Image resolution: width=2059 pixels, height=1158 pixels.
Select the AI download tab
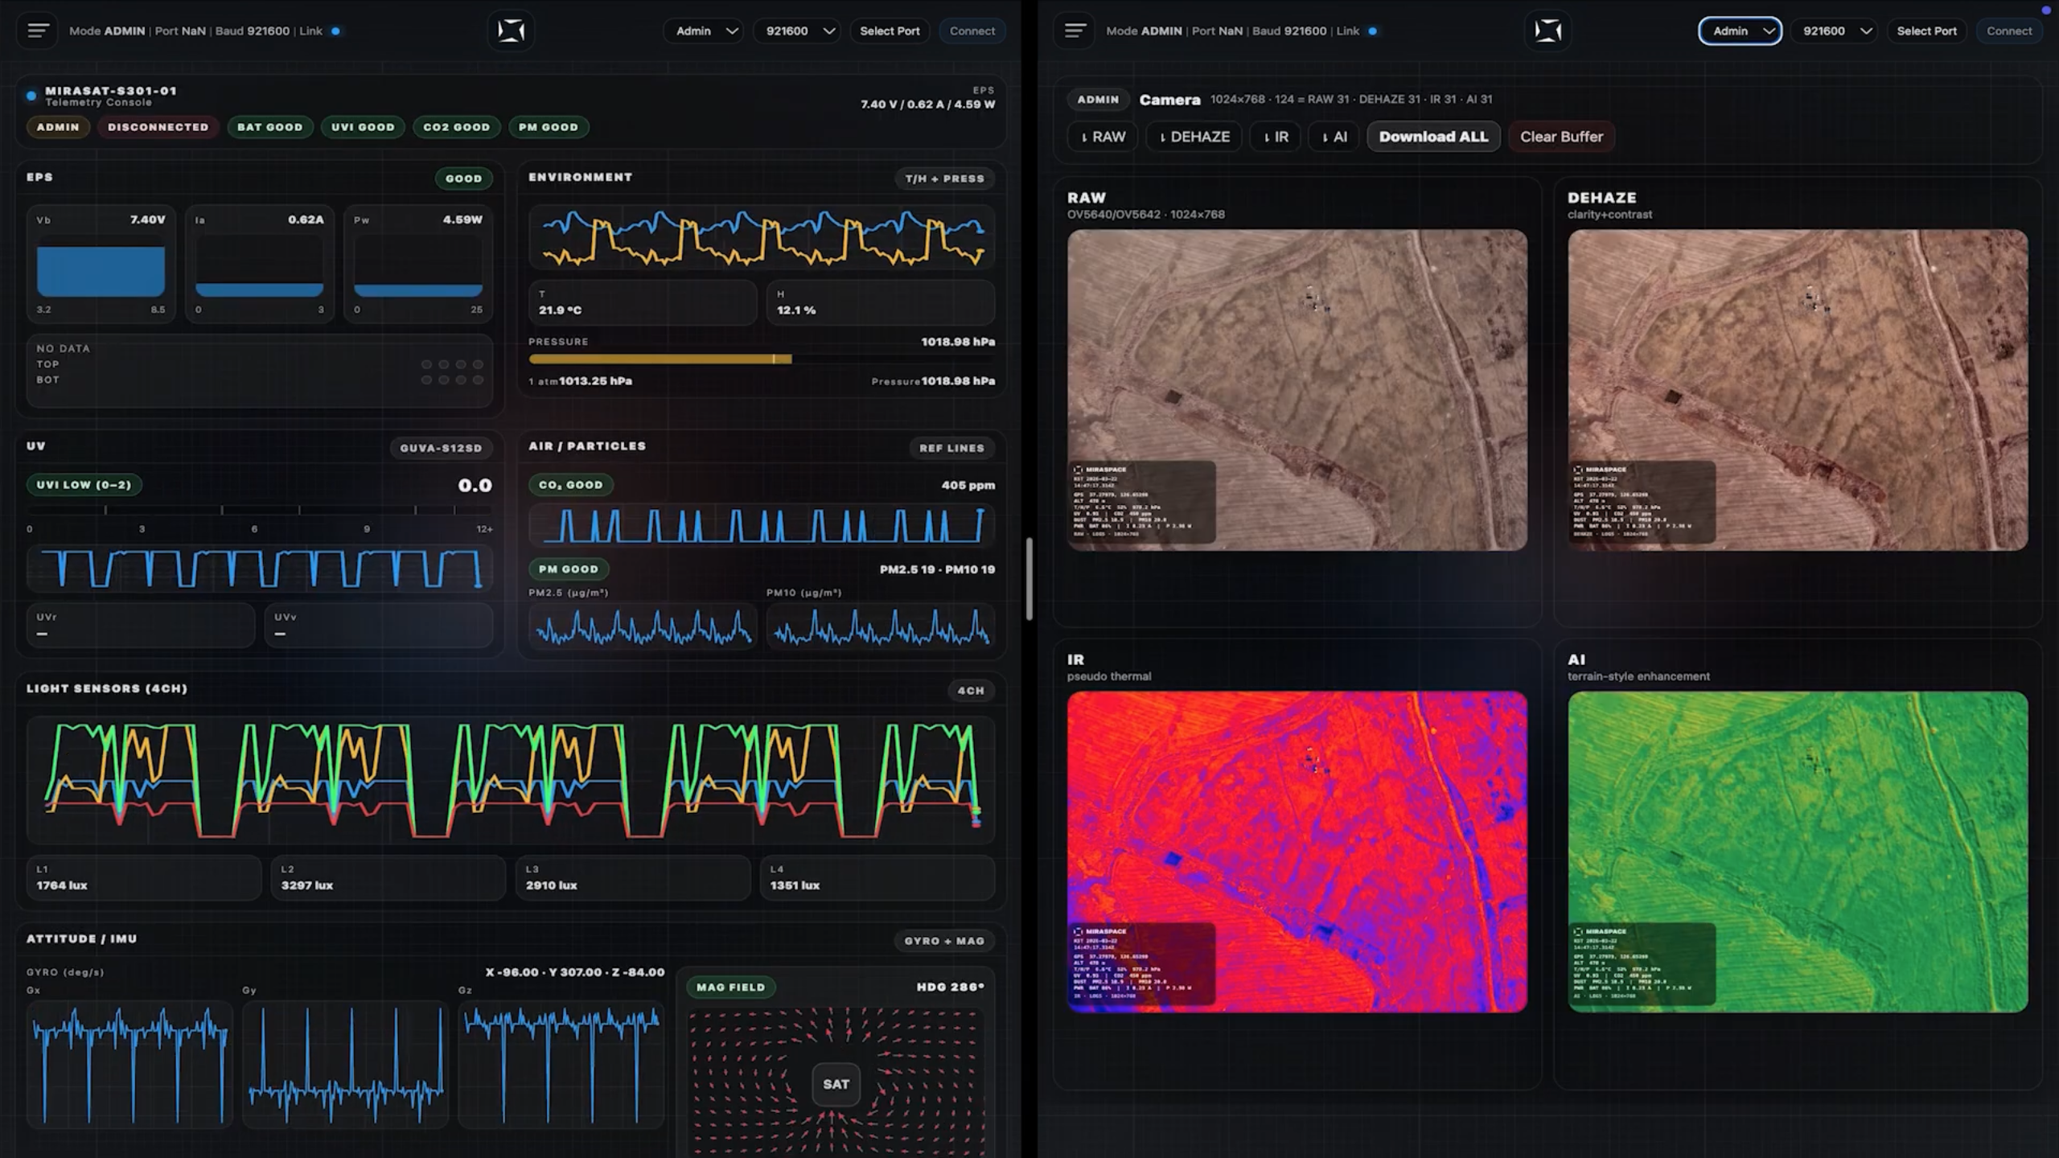coord(1334,137)
